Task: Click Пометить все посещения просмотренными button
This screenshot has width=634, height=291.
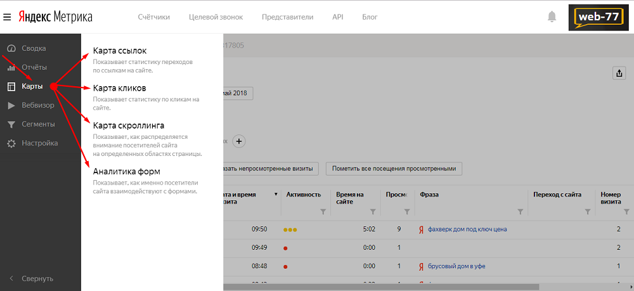Action: (394, 169)
